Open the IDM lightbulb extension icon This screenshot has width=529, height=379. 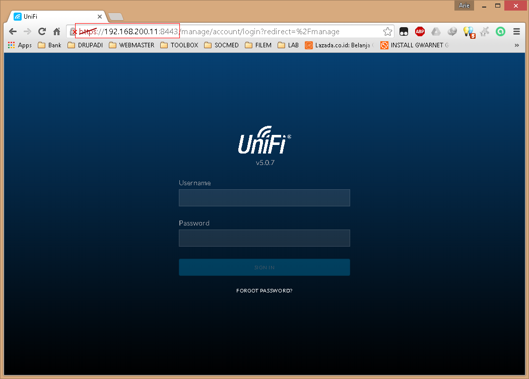[469, 31]
